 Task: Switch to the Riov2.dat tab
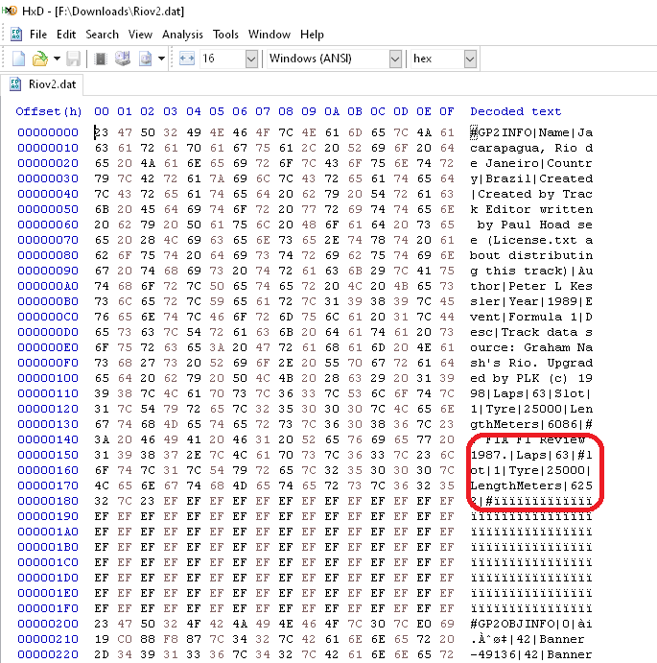pyautogui.click(x=43, y=84)
